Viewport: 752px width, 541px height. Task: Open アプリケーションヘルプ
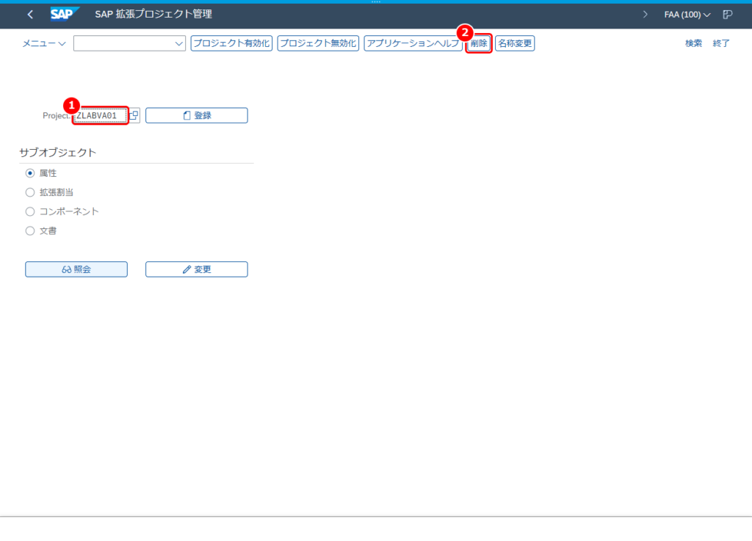coord(413,43)
